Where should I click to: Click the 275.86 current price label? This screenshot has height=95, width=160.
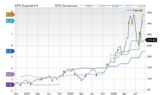click(x=151, y=40)
